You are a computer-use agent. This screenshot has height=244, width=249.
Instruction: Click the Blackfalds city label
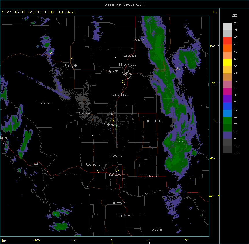pyautogui.click(x=127, y=65)
